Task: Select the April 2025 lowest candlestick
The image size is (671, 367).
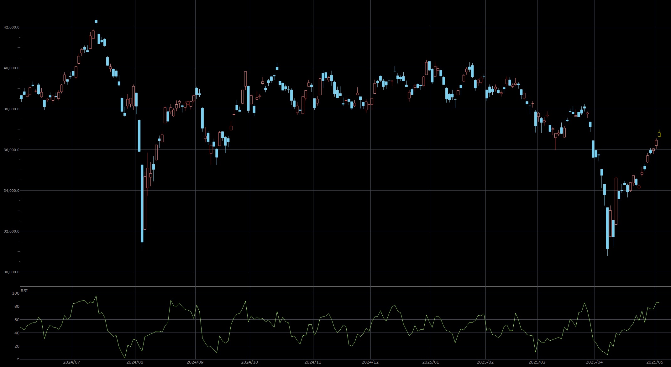Action: point(607,229)
